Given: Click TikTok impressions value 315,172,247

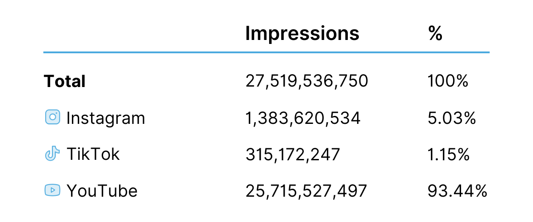Looking at the screenshot, I should (293, 155).
